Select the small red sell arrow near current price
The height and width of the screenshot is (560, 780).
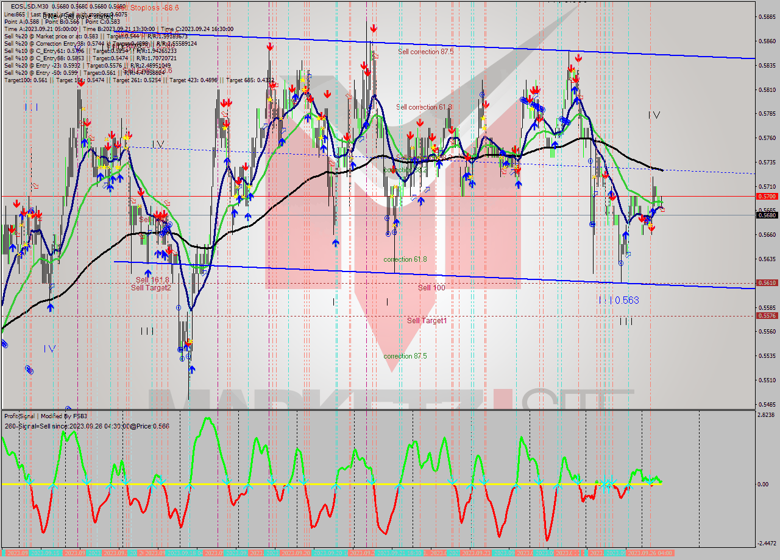click(651, 229)
